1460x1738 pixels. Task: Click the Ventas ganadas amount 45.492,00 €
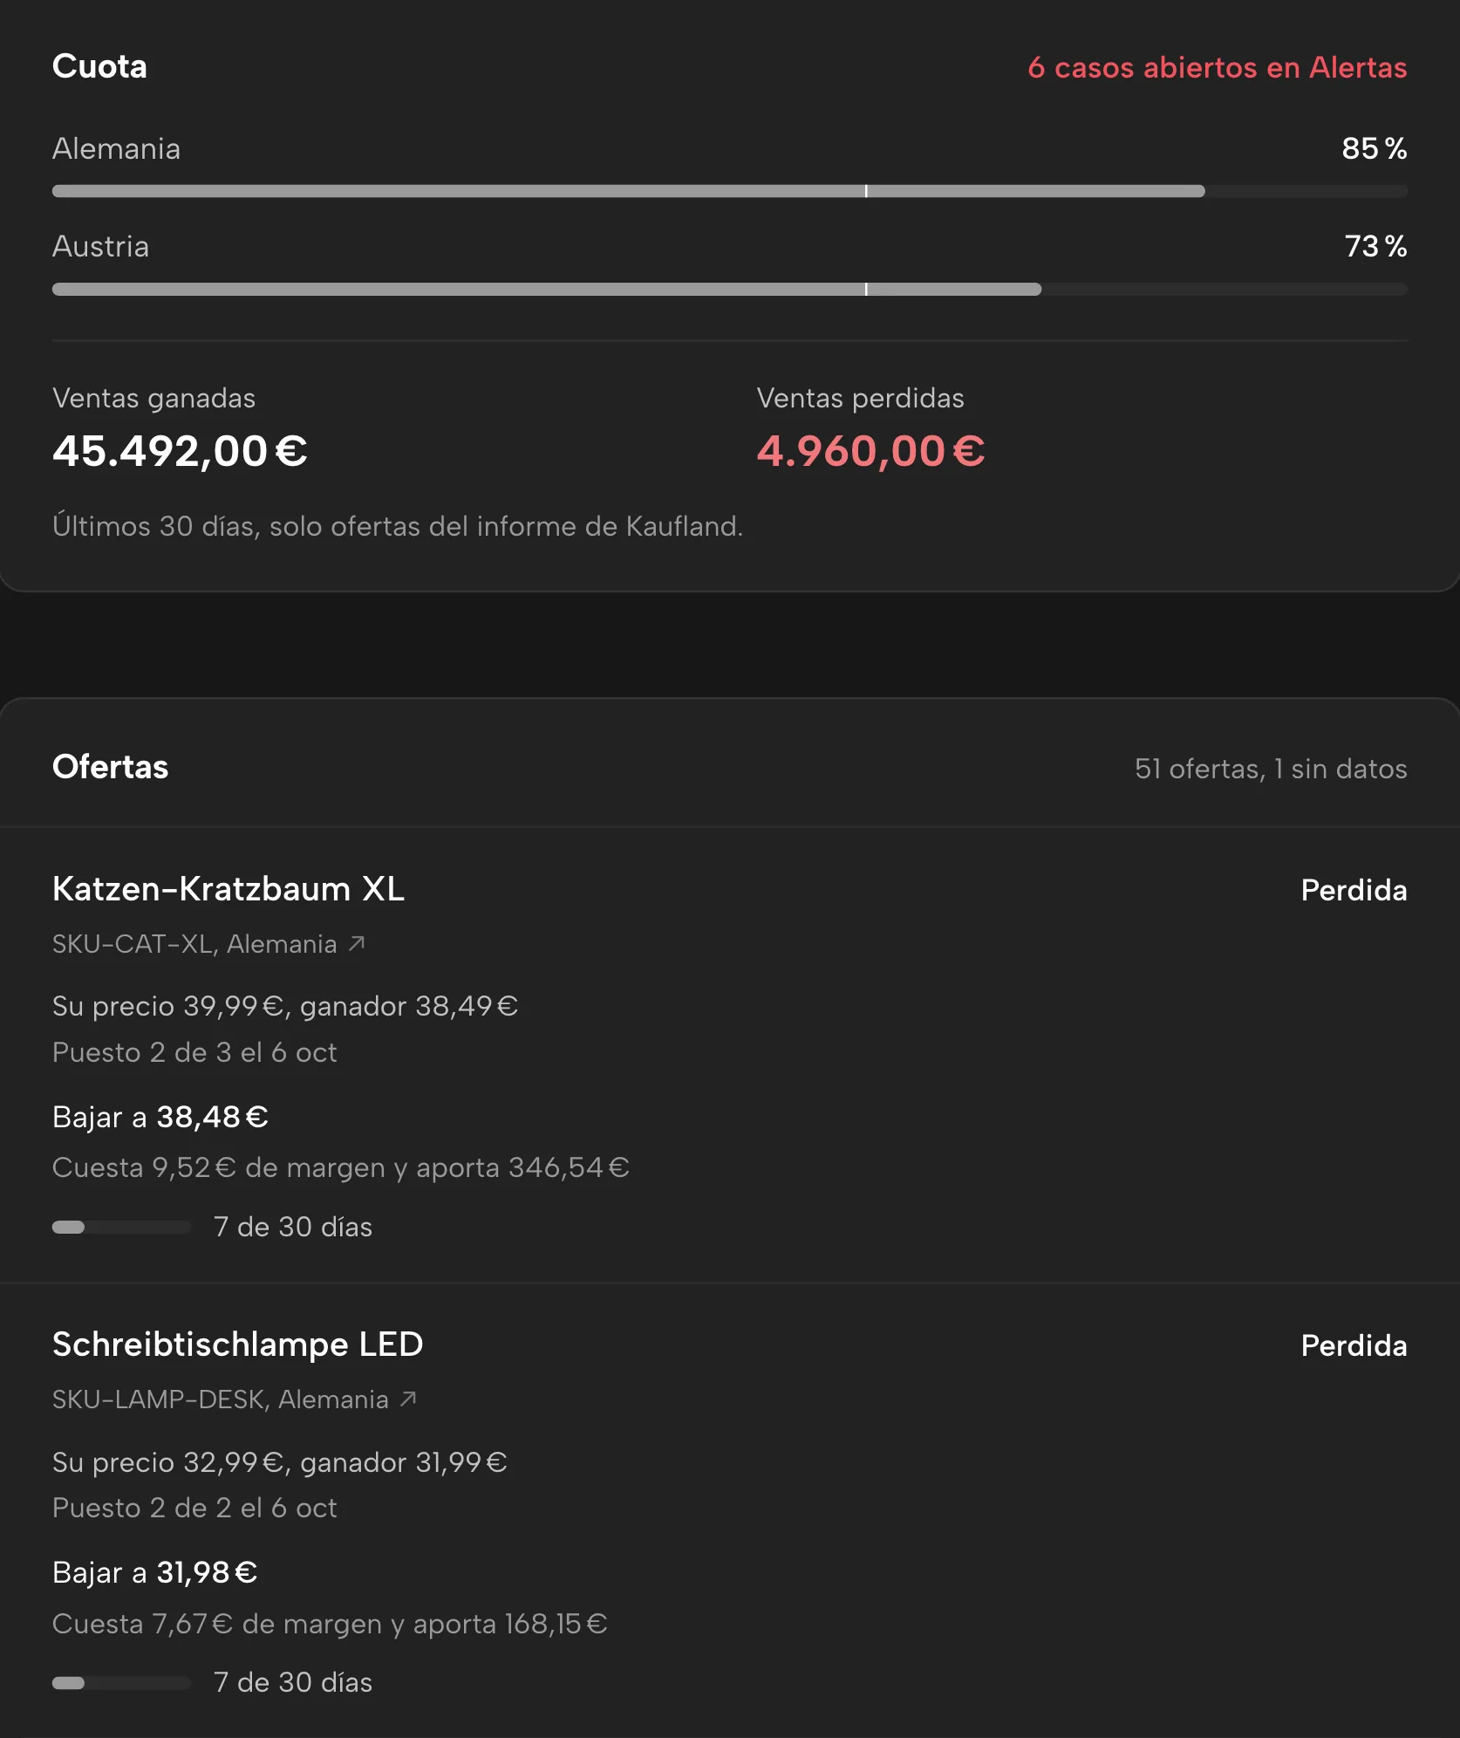pos(181,451)
